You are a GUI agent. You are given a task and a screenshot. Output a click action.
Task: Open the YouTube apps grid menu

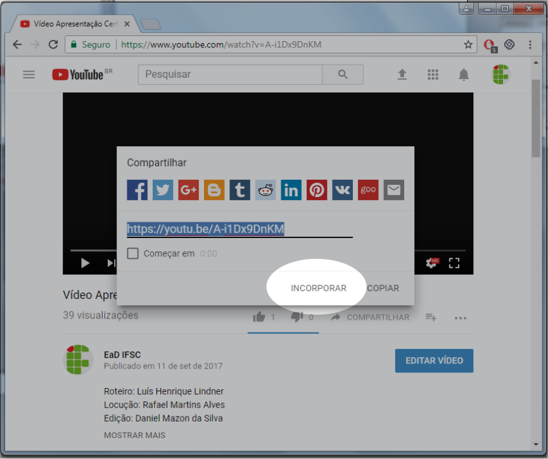(x=433, y=75)
